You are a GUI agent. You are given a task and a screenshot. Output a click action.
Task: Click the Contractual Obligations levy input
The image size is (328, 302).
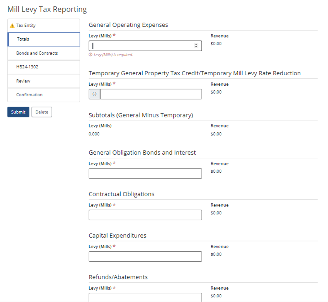[145, 215]
